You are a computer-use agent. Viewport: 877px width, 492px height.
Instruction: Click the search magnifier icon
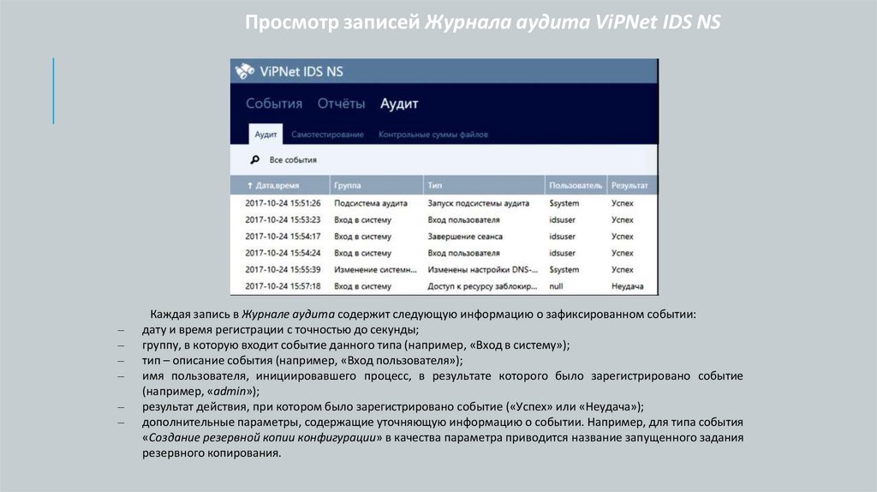pyautogui.click(x=255, y=159)
